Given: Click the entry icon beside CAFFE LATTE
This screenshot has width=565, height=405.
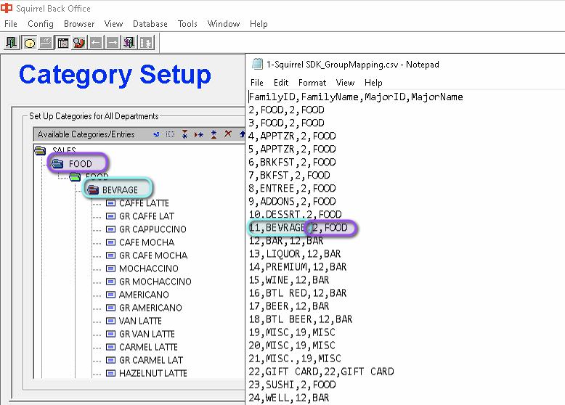Looking at the screenshot, I should pos(110,203).
